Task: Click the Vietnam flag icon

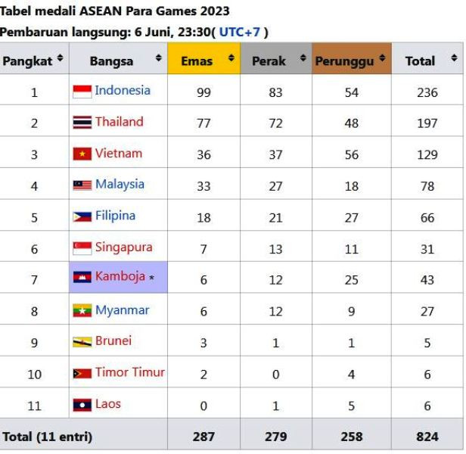Action: point(82,154)
